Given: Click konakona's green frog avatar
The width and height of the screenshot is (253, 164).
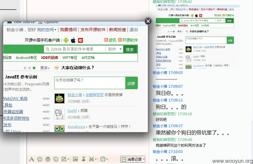Looking at the screenshot, I should click(x=60, y=128).
